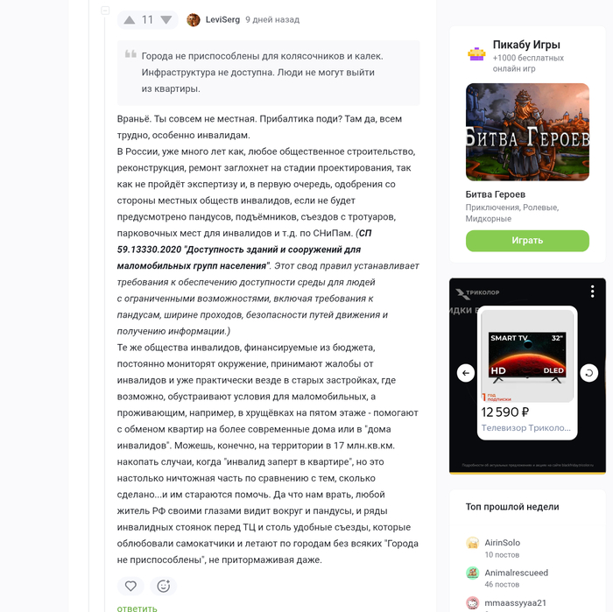Image resolution: width=613 pixels, height=612 pixels.
Task: Collapse the comment thread with minus box
Action: tap(105, 11)
